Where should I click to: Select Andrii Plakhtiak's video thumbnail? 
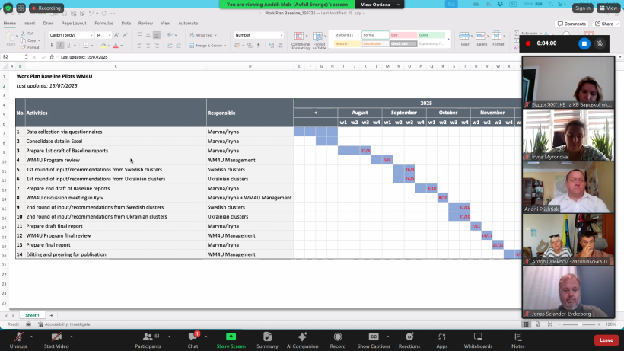pos(568,187)
